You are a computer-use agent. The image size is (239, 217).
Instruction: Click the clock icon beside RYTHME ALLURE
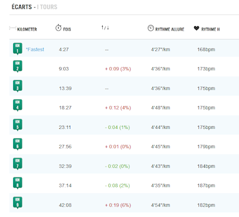coord(151,28)
